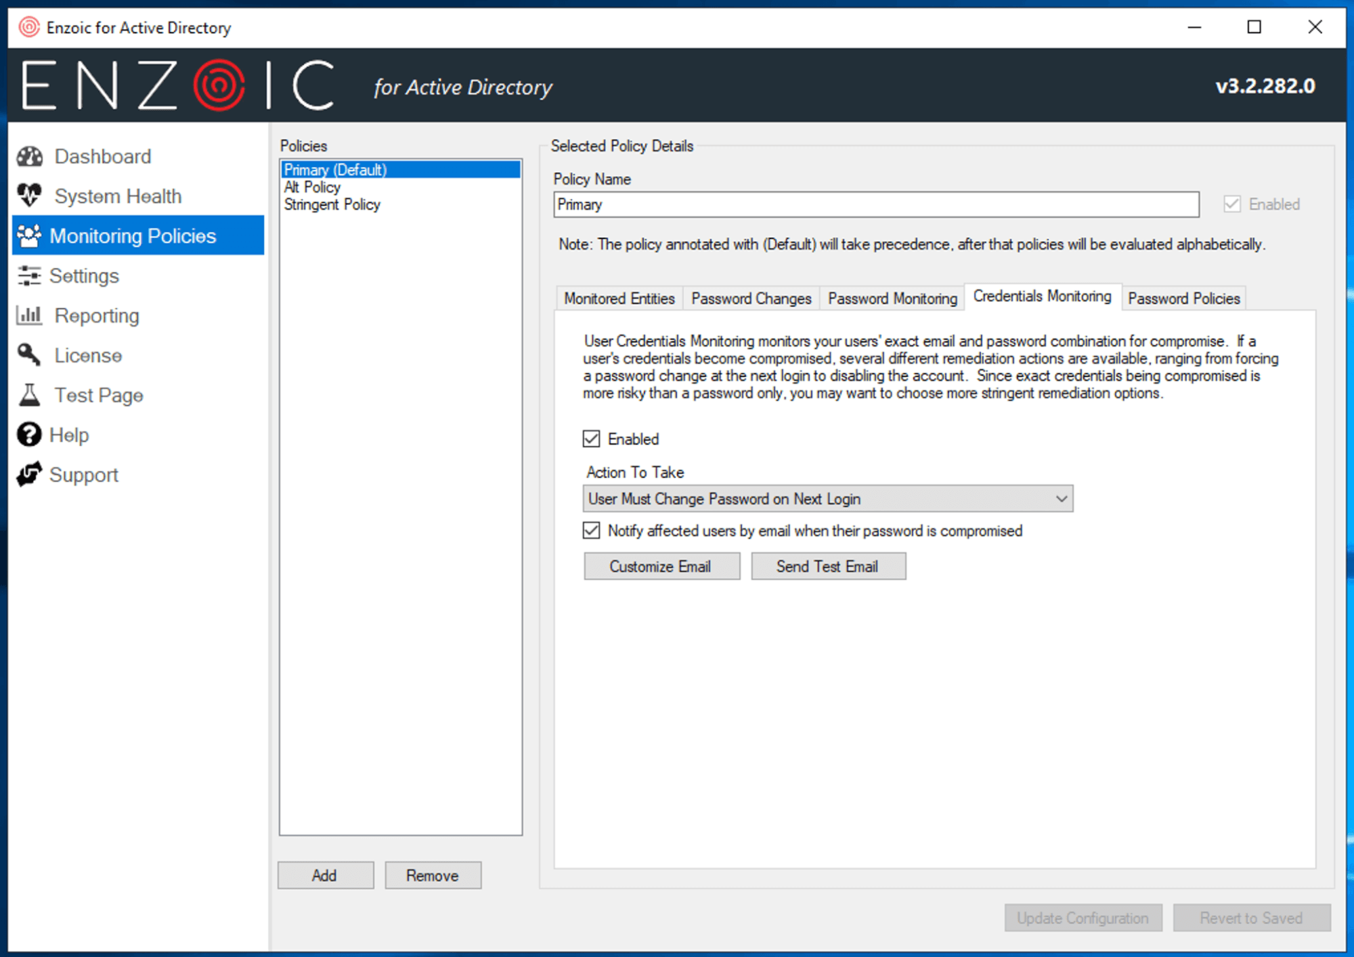Switch to the Password Monitoring tab
Screen dimensions: 1354x957
click(892, 298)
